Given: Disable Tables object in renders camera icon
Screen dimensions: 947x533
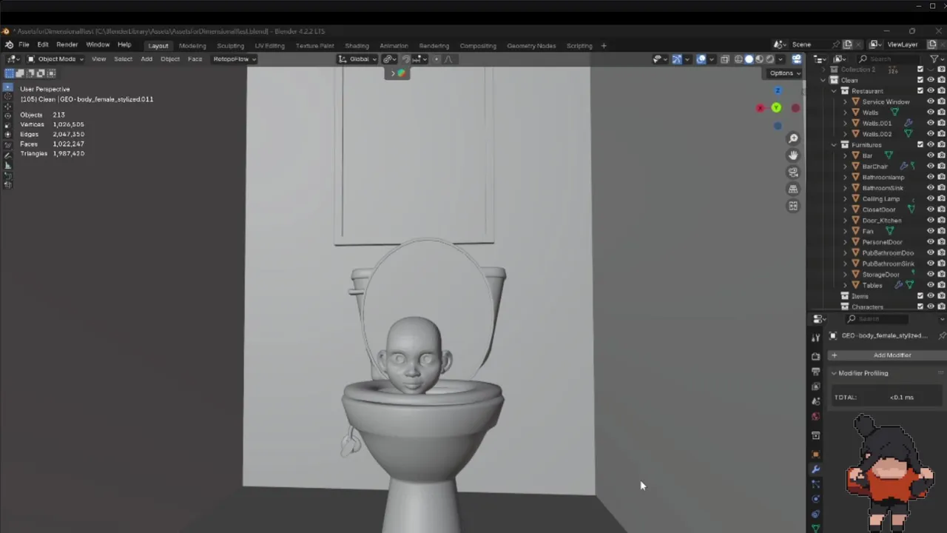Looking at the screenshot, I should point(941,285).
